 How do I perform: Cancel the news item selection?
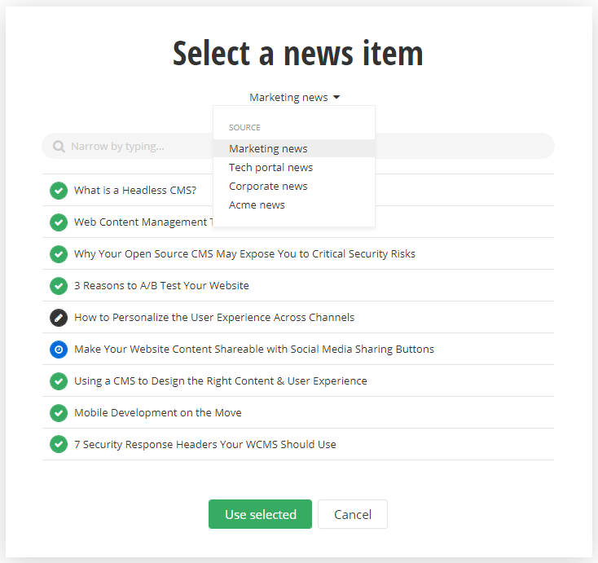point(353,514)
